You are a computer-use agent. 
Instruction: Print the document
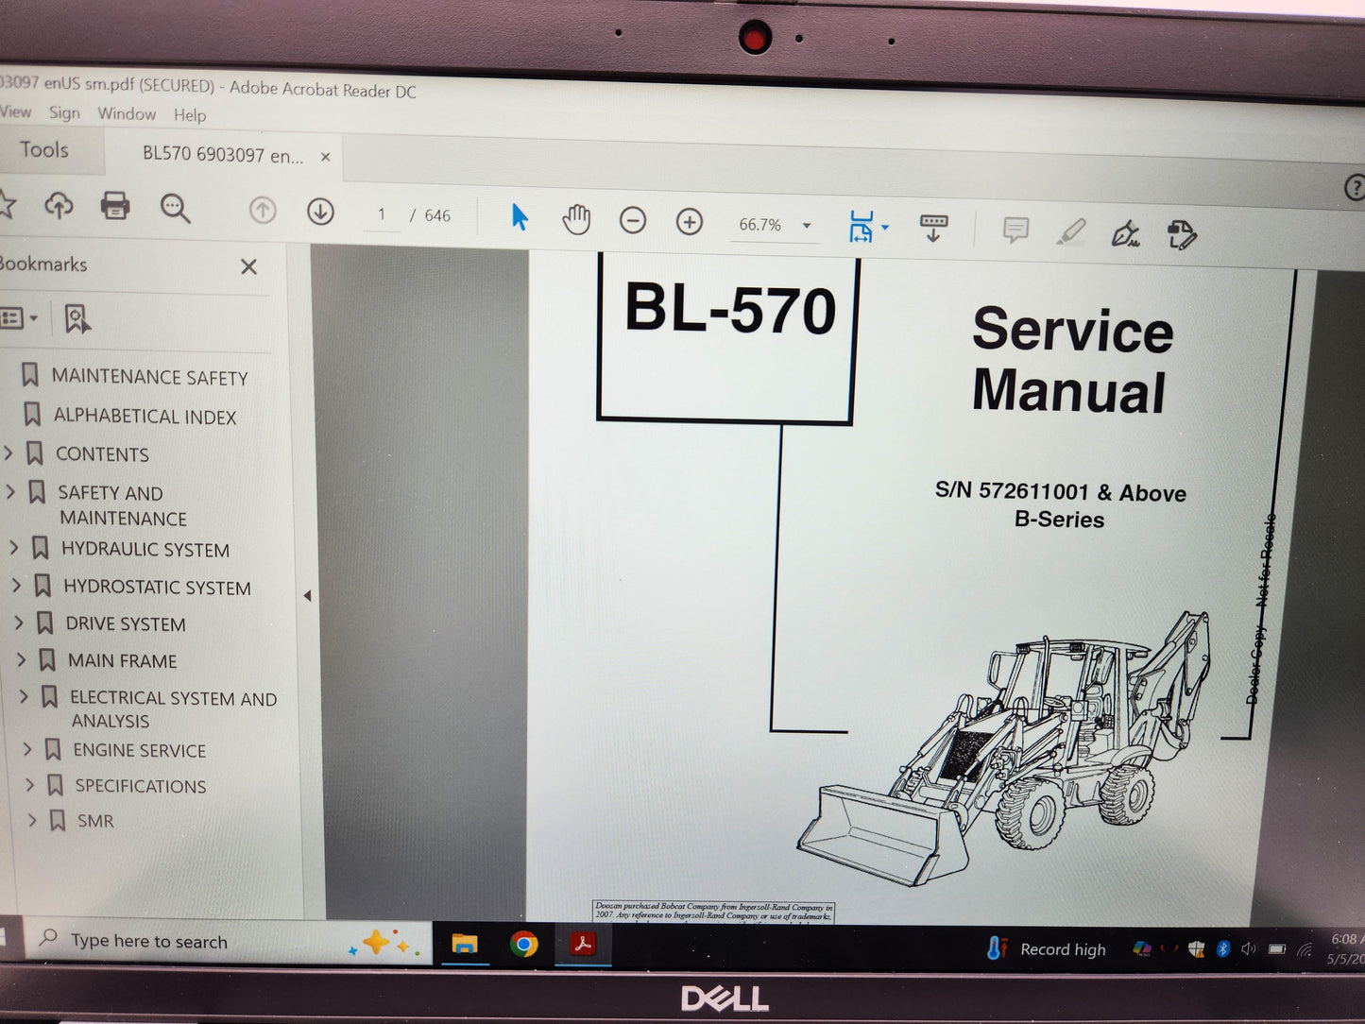click(x=115, y=205)
